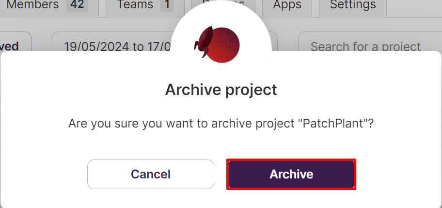The image size is (442, 208).
Task: Click the Members count badge showing 42
Action: (x=77, y=5)
